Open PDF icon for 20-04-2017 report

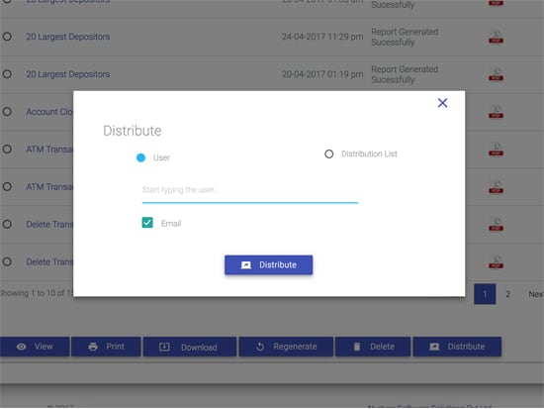[497, 74]
